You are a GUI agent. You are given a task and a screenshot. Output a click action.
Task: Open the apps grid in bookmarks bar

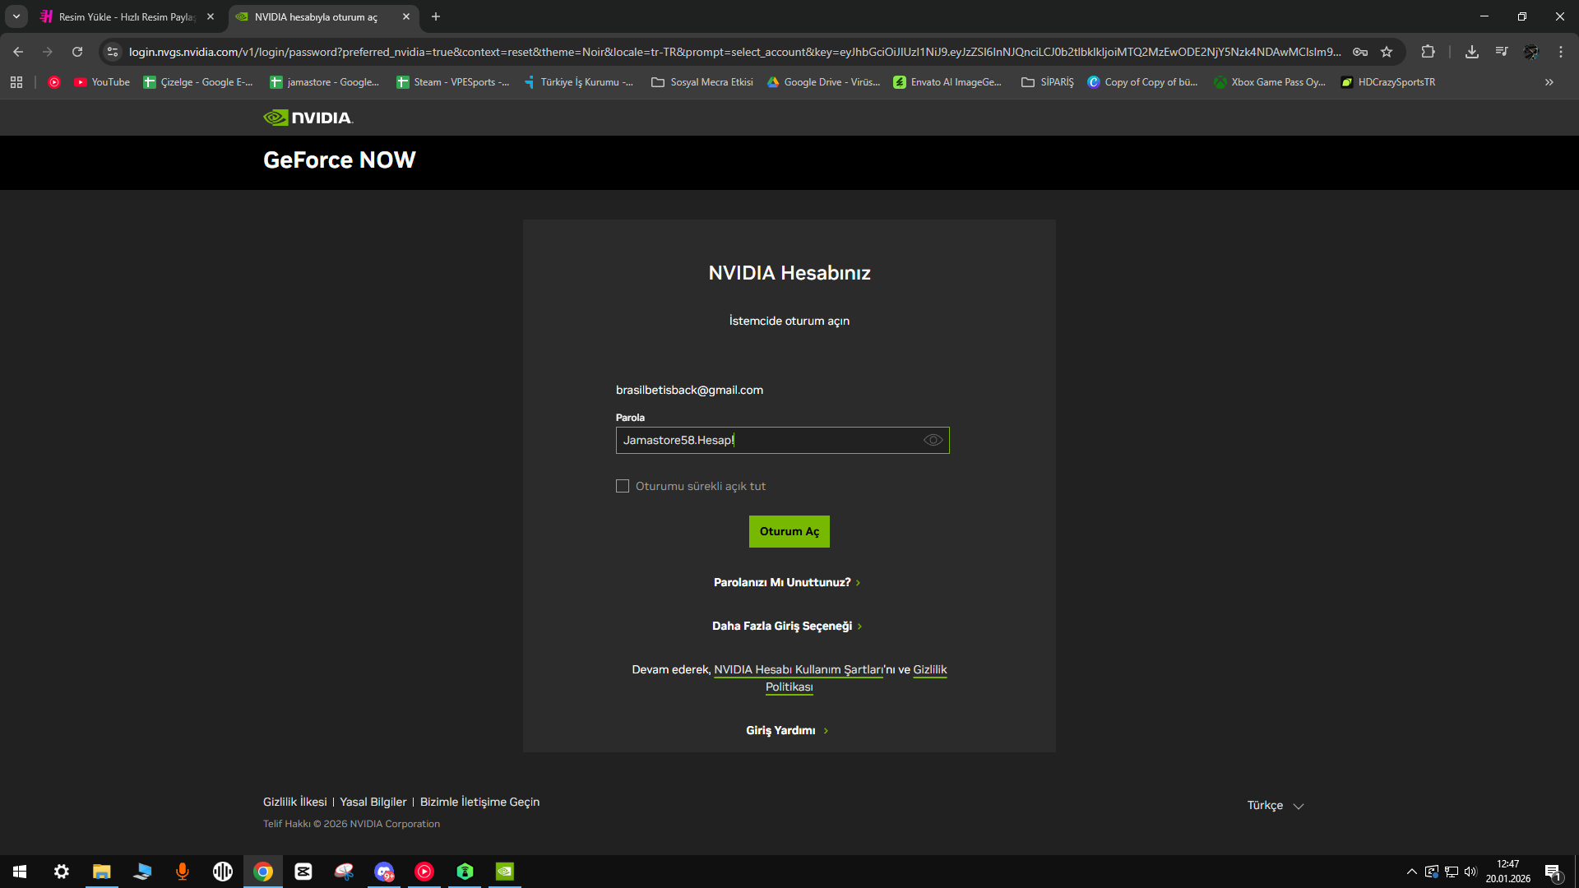pyautogui.click(x=16, y=82)
